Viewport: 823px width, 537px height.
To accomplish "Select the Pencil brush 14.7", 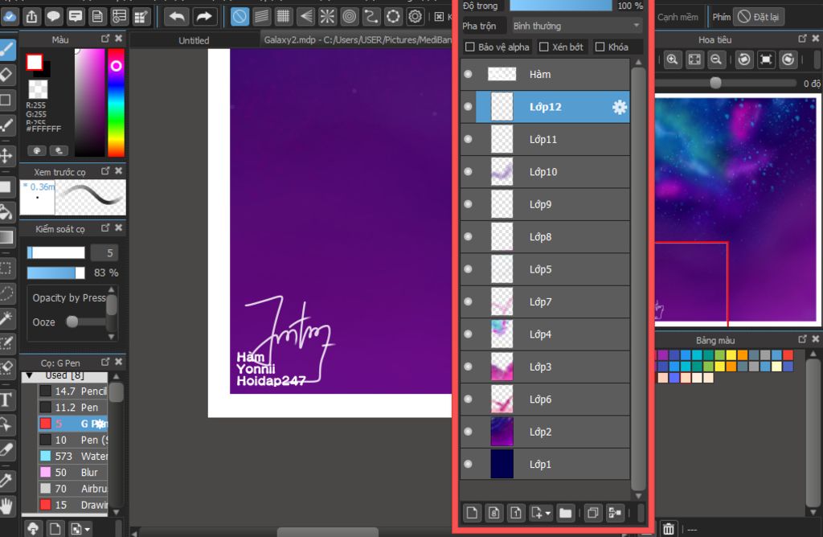I will point(73,391).
